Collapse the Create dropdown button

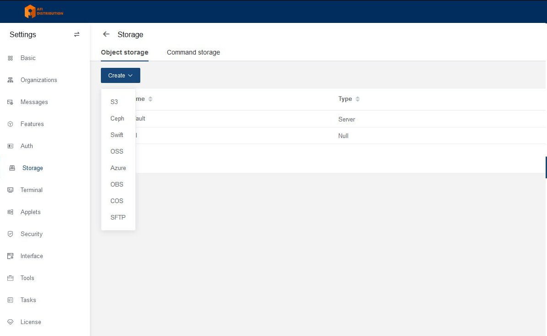120,76
